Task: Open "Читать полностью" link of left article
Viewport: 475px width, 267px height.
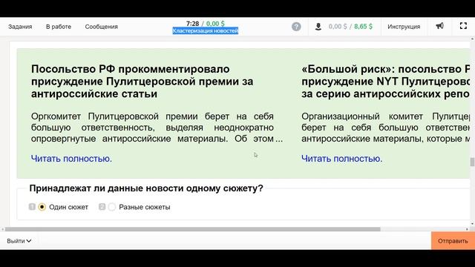Action: (x=71, y=159)
